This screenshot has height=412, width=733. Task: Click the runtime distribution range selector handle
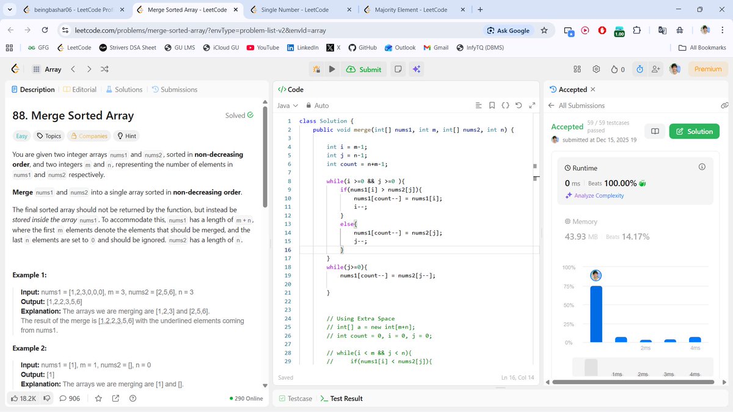[591, 367]
